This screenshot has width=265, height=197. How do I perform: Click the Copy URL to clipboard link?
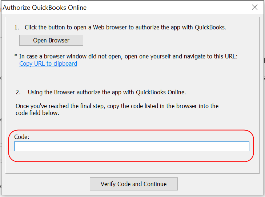point(48,63)
